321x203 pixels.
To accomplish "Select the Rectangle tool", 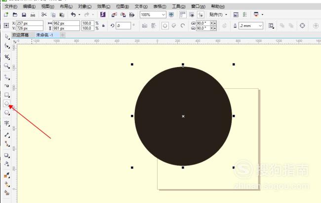I will (7, 95).
